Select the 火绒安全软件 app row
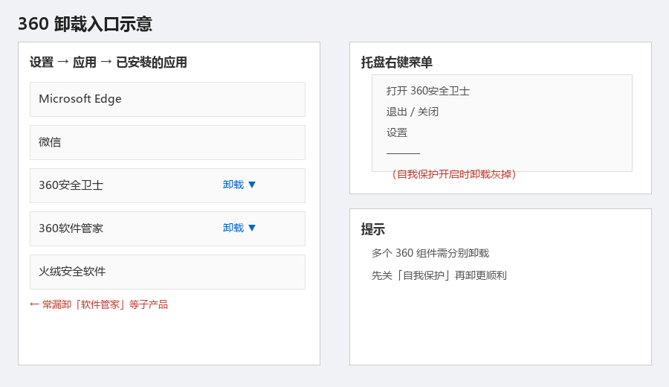The height and width of the screenshot is (387, 669). (x=167, y=272)
